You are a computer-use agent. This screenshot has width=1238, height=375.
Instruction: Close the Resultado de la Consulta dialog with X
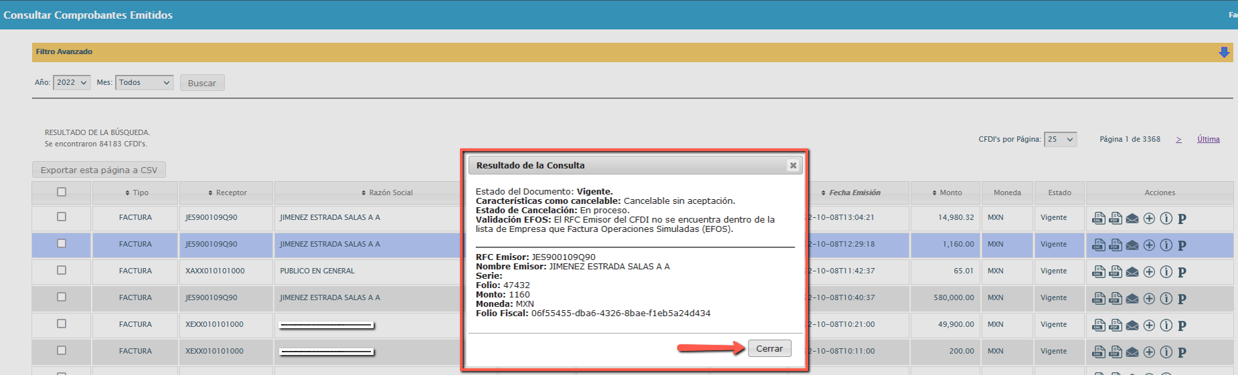793,165
